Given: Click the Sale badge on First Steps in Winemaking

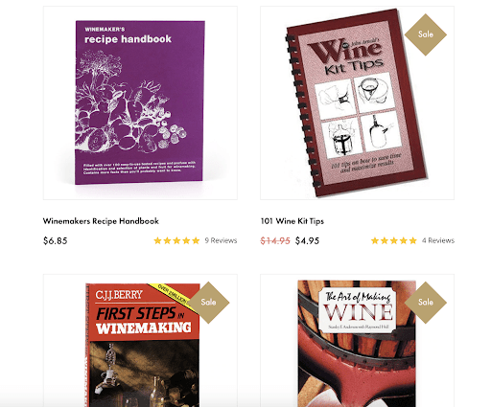Looking at the screenshot, I should [208, 303].
